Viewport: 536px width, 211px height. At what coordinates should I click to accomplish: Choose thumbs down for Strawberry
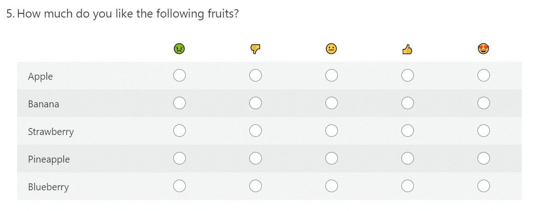coord(256,131)
